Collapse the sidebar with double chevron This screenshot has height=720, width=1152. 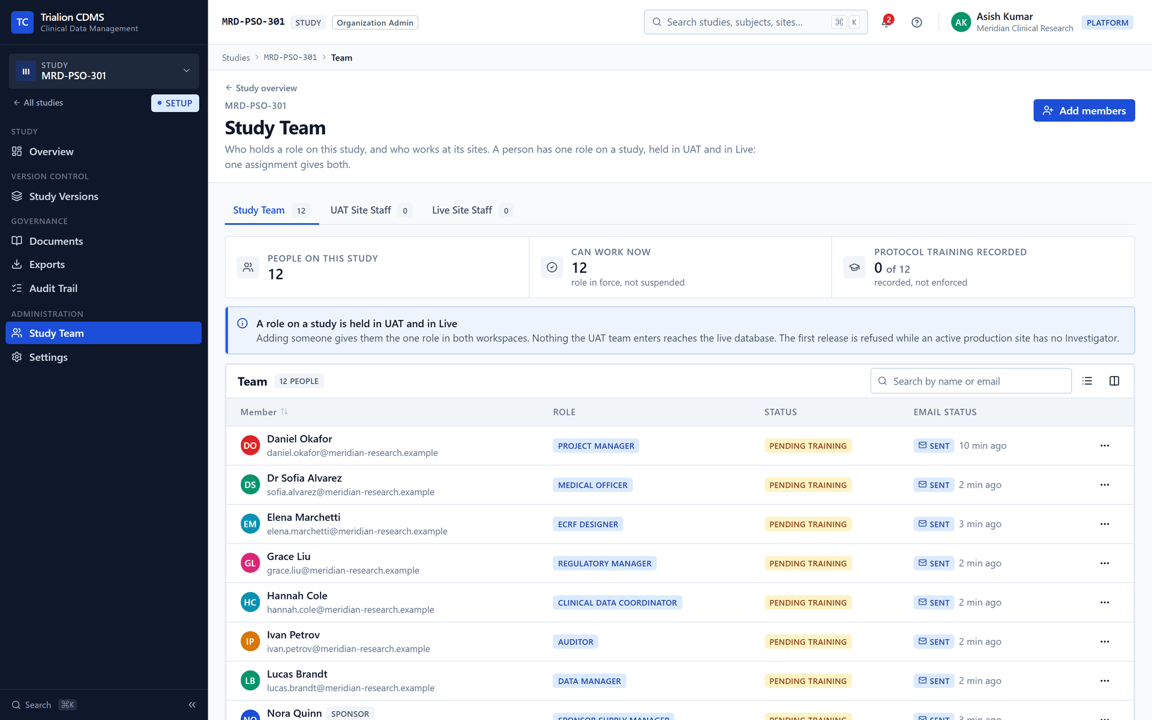coord(192,704)
